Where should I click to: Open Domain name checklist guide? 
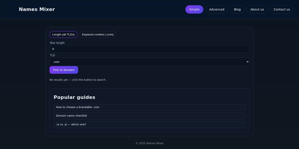[x=149, y=116]
